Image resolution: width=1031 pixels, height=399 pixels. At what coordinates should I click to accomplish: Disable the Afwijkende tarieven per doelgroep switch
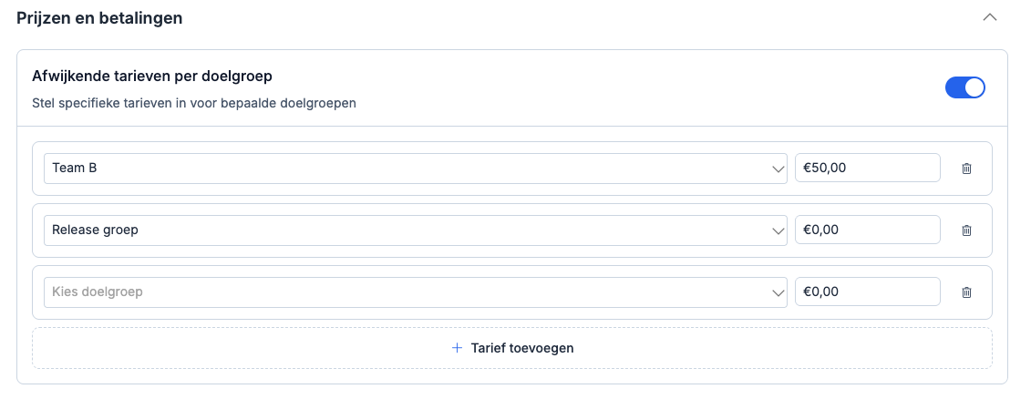(x=965, y=87)
